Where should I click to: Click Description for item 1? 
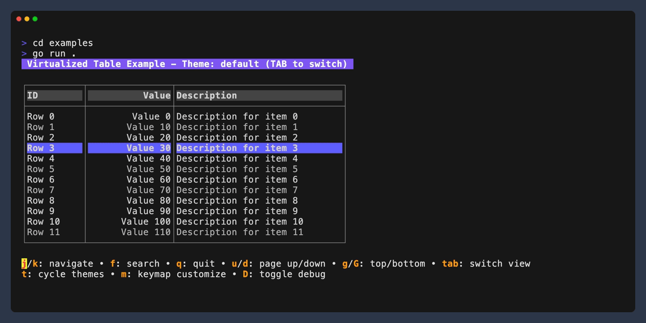click(x=237, y=127)
